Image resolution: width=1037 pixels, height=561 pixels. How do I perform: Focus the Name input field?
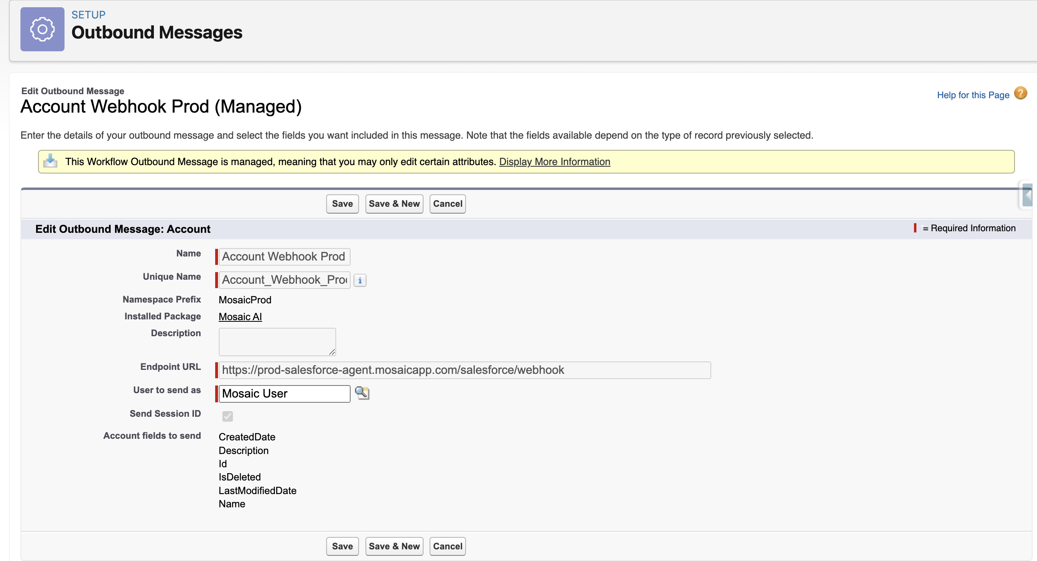(x=284, y=256)
